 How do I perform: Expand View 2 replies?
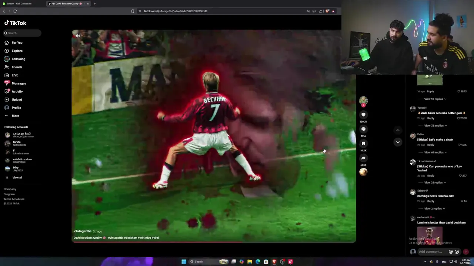coord(434,209)
